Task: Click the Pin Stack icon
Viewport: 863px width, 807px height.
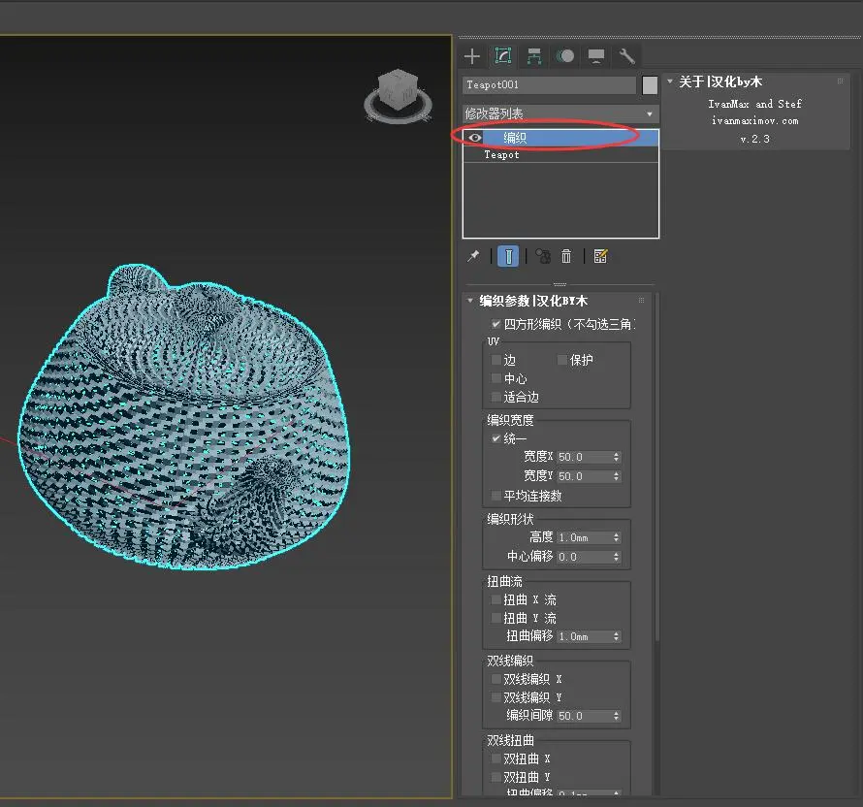Action: point(473,256)
